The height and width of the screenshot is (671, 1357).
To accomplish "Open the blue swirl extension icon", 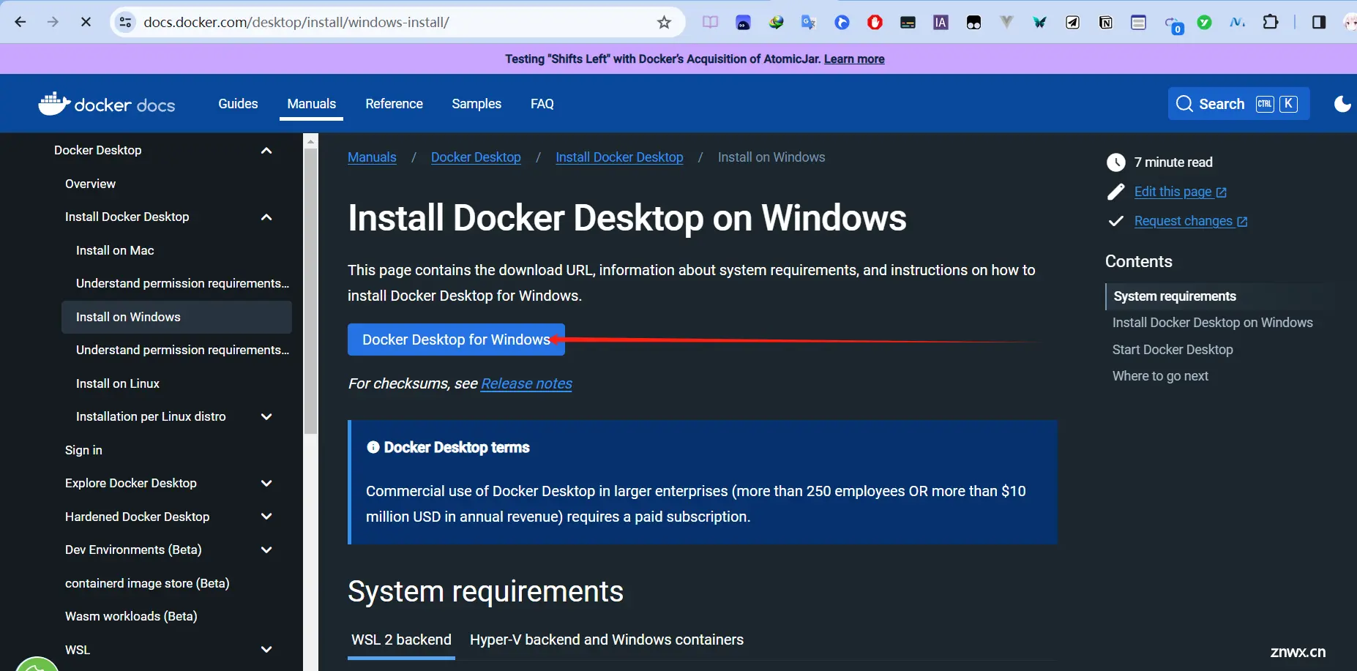I will click(x=842, y=22).
